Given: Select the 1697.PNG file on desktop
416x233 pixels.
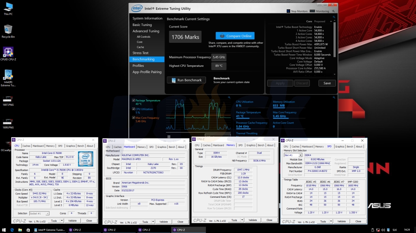Looking at the screenshot, I should click(8, 101).
